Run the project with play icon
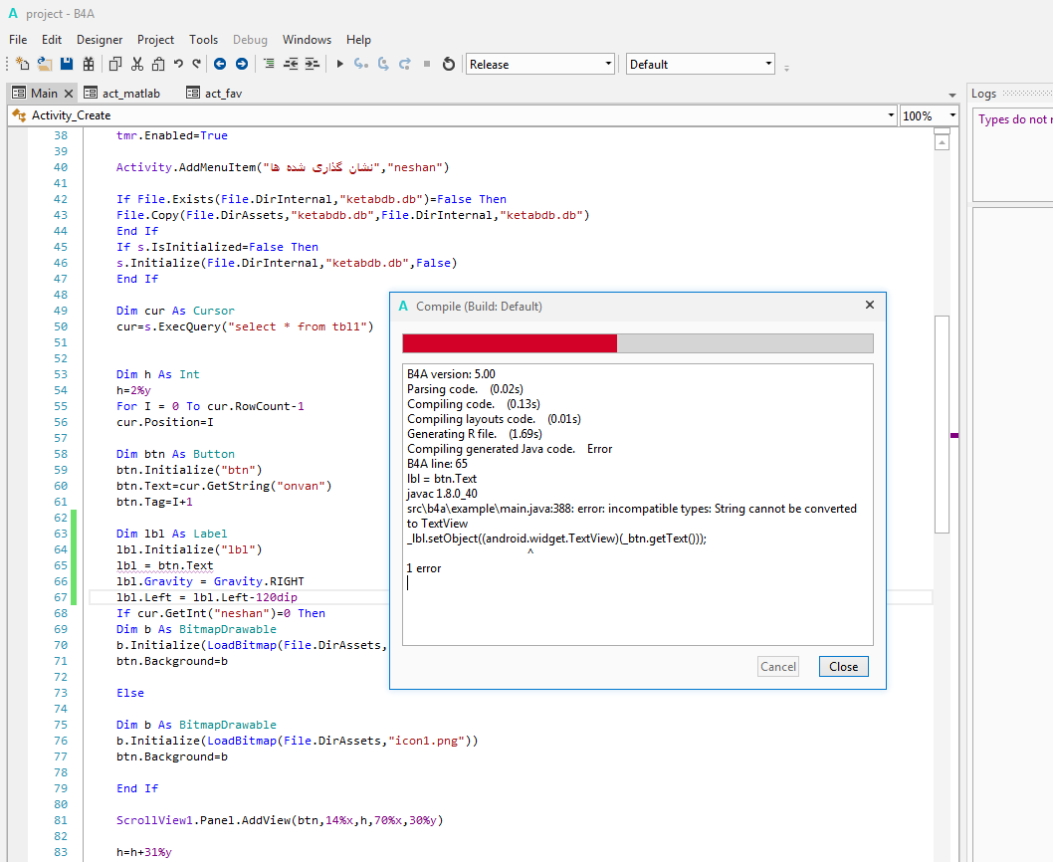Screen dimensions: 1053x862 click(x=339, y=64)
